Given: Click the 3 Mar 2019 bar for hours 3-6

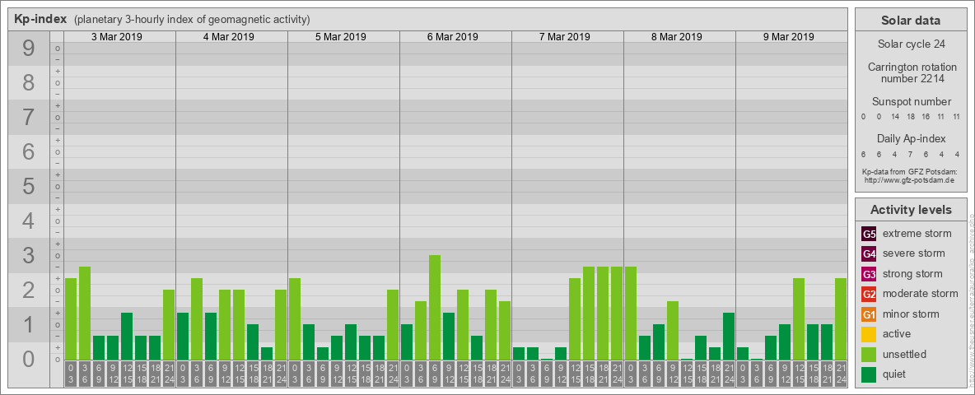Looking at the screenshot, I should pos(85,313).
